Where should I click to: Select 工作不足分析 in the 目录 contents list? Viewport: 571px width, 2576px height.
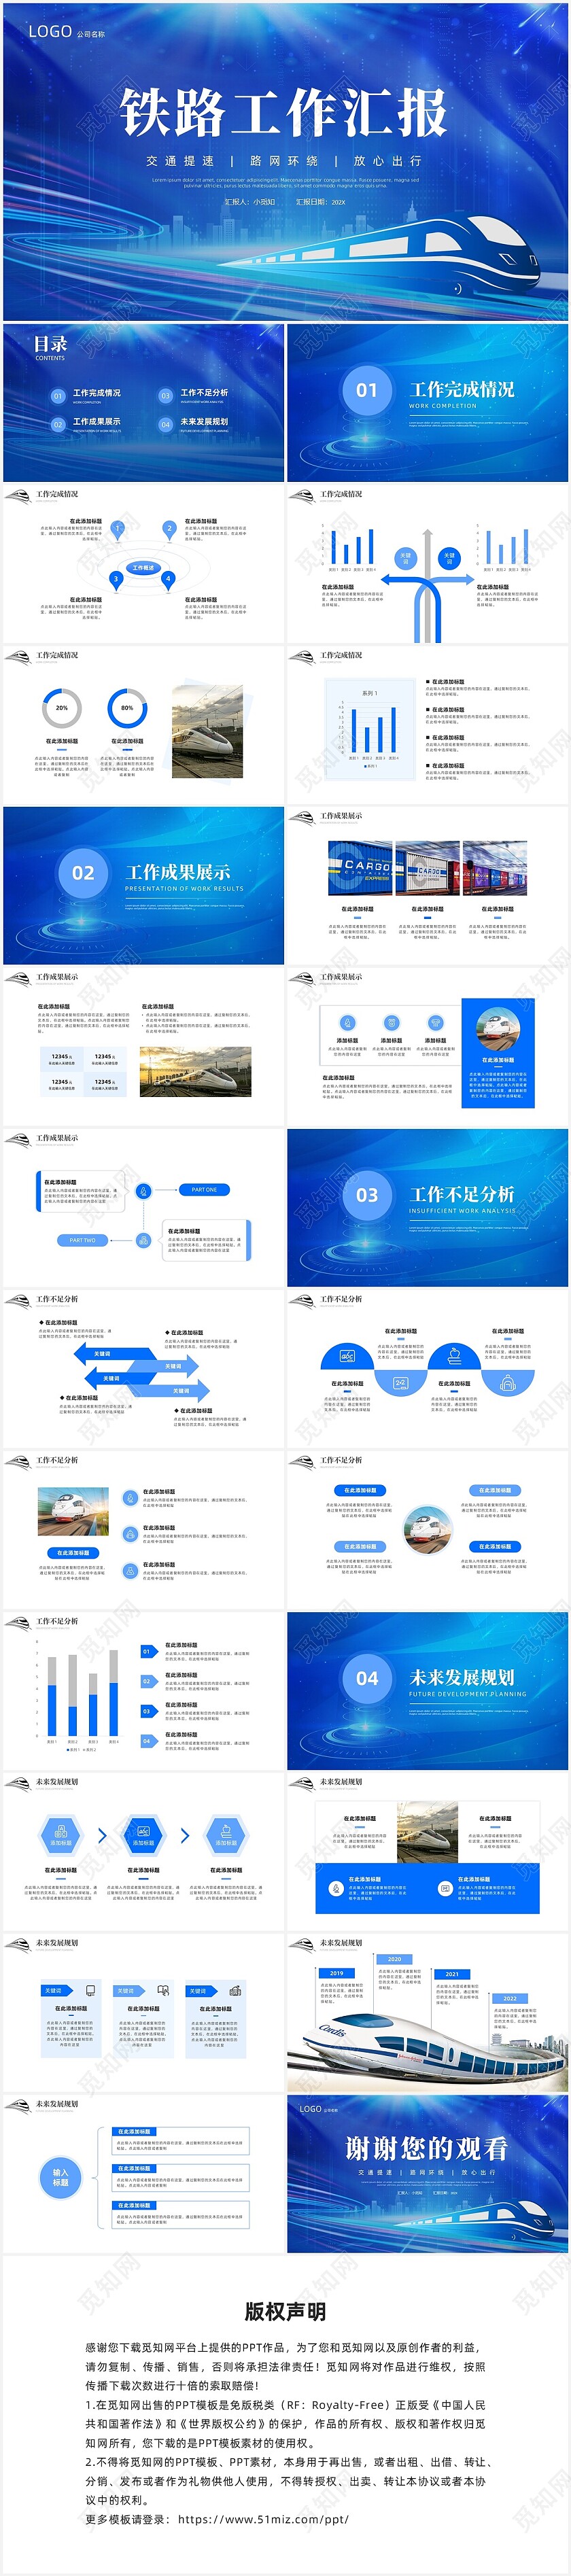click(204, 393)
